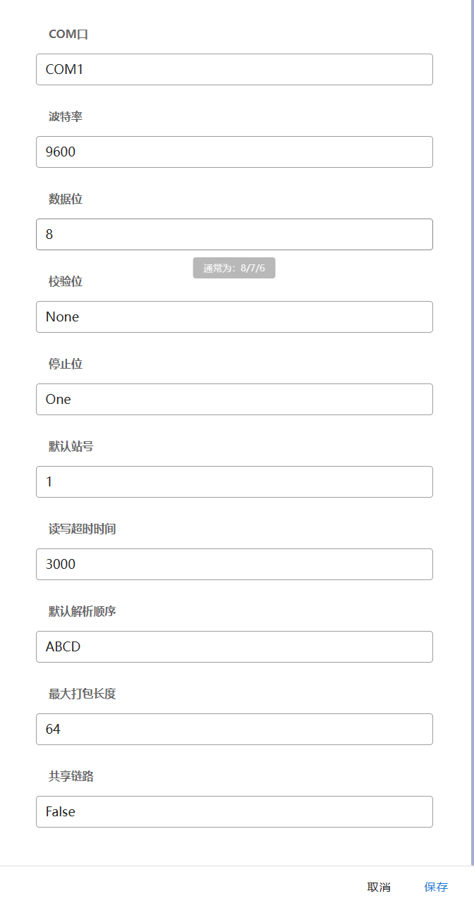
Task: Click the 停止位 field showing One
Action: (x=234, y=399)
